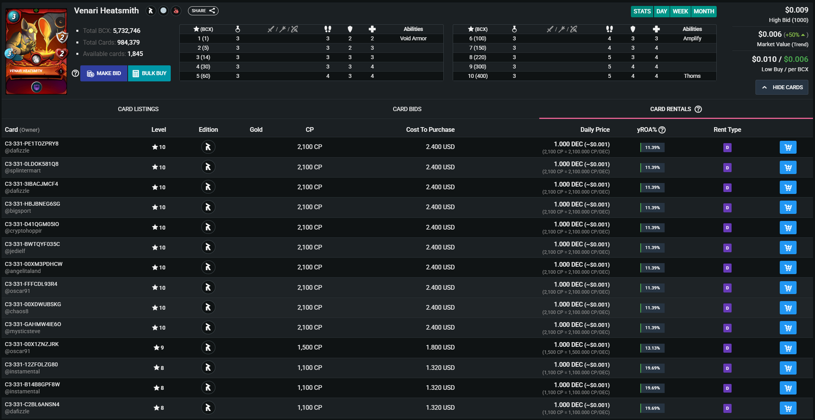The height and width of the screenshot is (420, 815).
Task: Click the yROA% info question mark
Action: pos(662,130)
